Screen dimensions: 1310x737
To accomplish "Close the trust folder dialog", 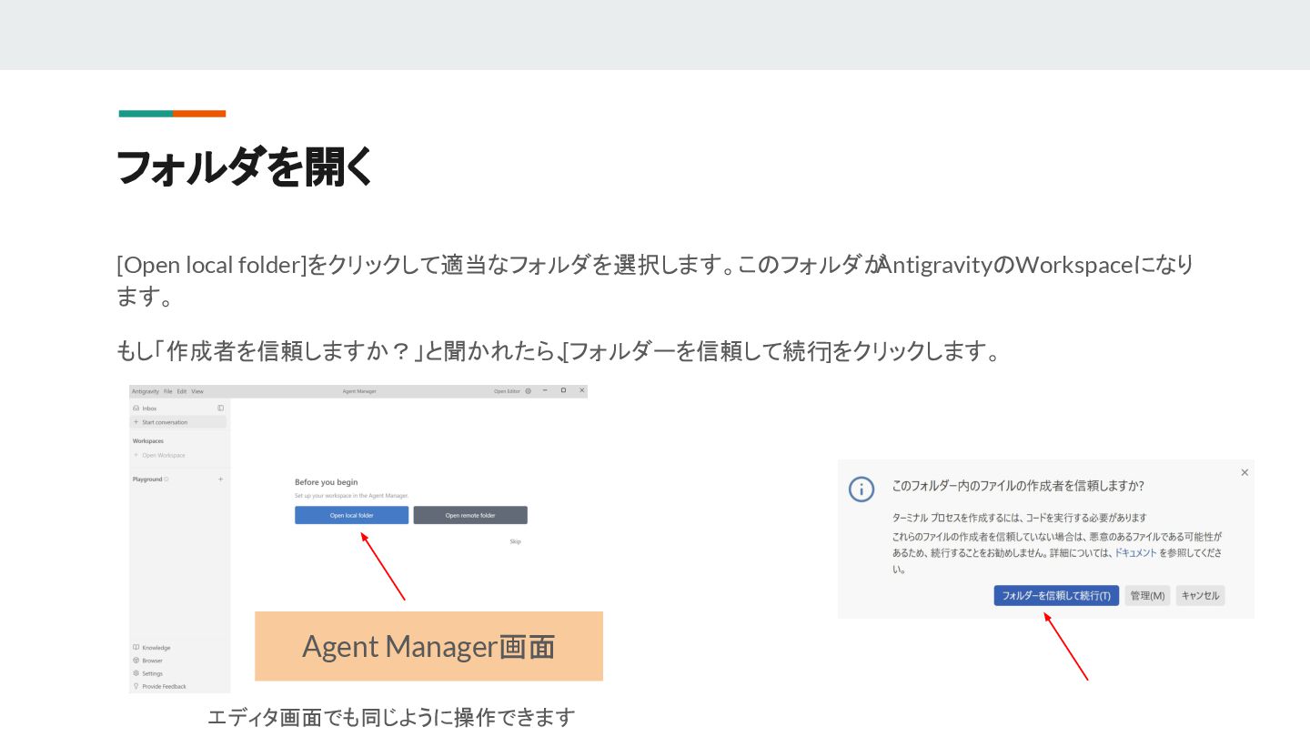I will (1244, 472).
